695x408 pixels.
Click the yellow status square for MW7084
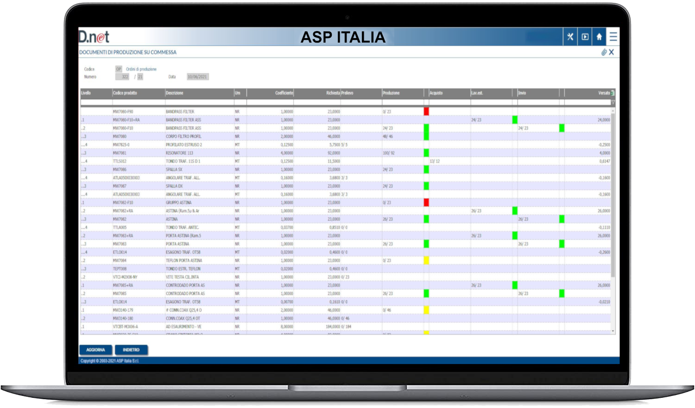pos(426,261)
